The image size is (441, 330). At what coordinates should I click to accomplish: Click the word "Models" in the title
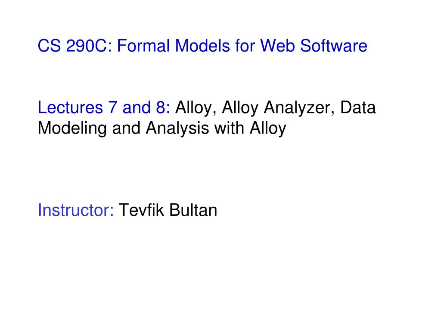tap(202, 46)
